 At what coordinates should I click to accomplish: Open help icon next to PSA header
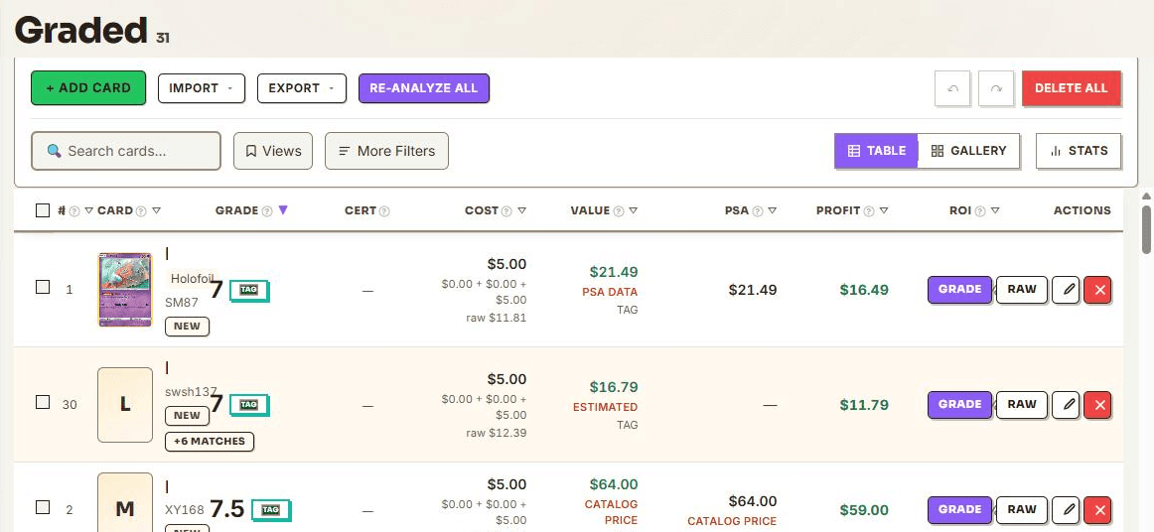coord(758,211)
